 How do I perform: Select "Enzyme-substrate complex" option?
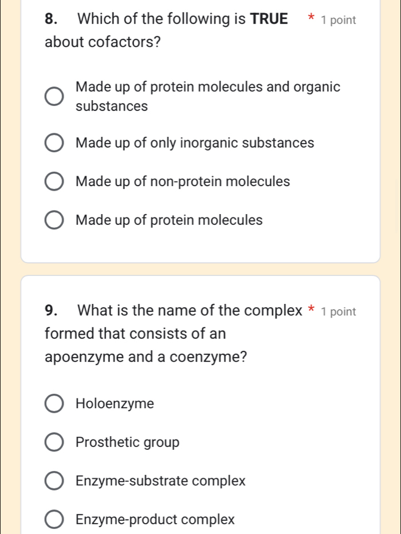(54, 481)
